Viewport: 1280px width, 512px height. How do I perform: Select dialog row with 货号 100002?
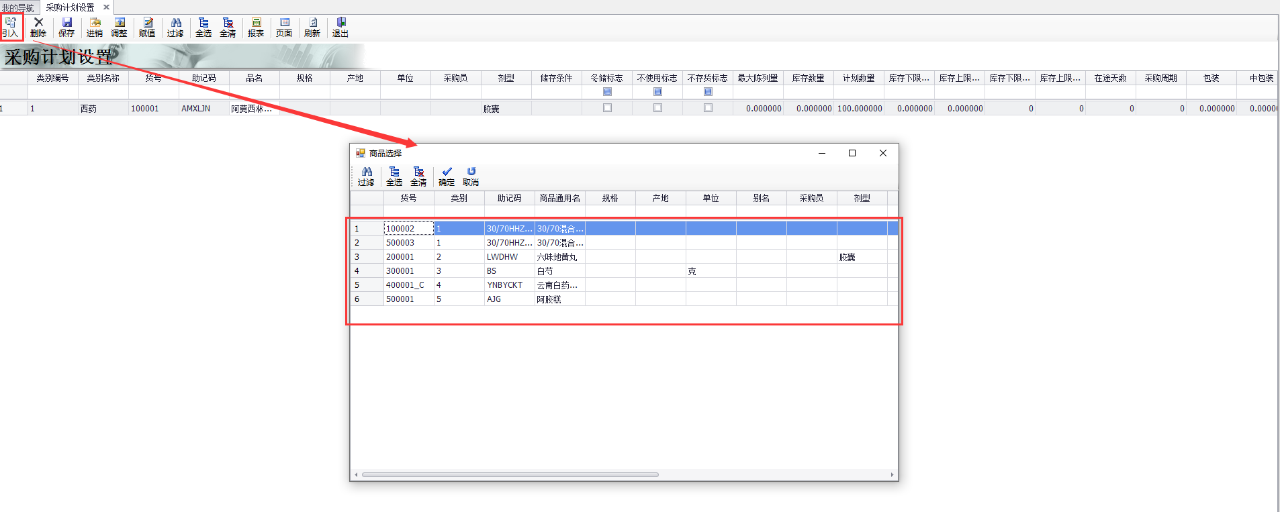624,229
